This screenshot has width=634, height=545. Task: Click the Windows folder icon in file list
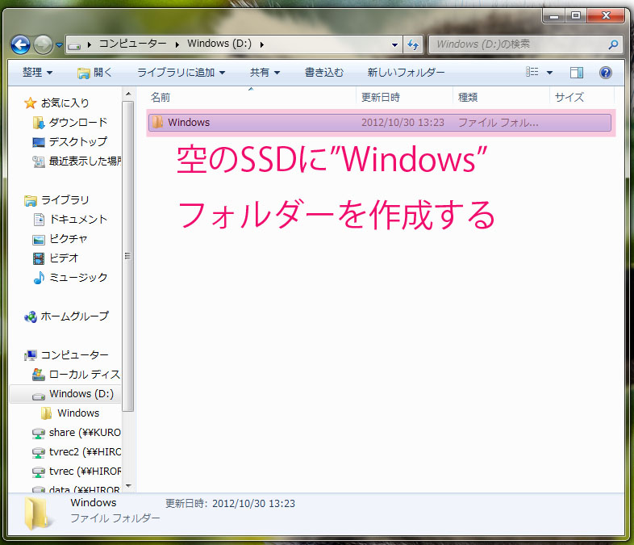pyautogui.click(x=157, y=122)
